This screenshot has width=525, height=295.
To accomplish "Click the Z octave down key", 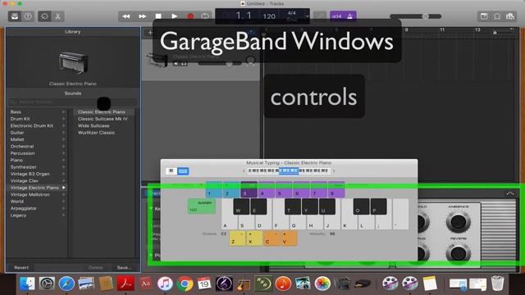I will pos(237,238).
